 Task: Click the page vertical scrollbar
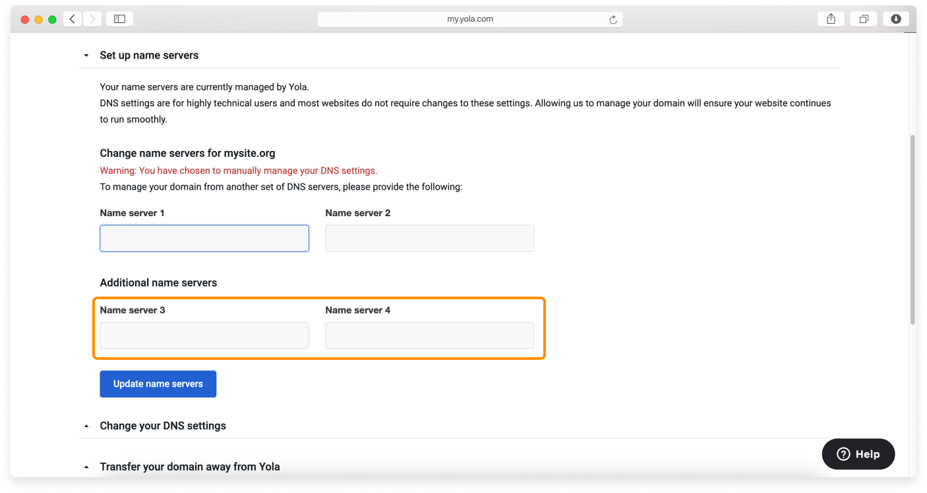click(912, 231)
